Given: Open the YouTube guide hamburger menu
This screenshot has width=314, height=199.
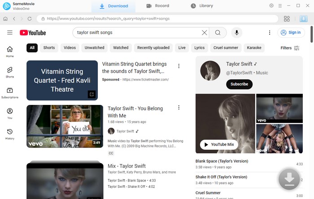Looking at the screenshot, I should point(10,32).
